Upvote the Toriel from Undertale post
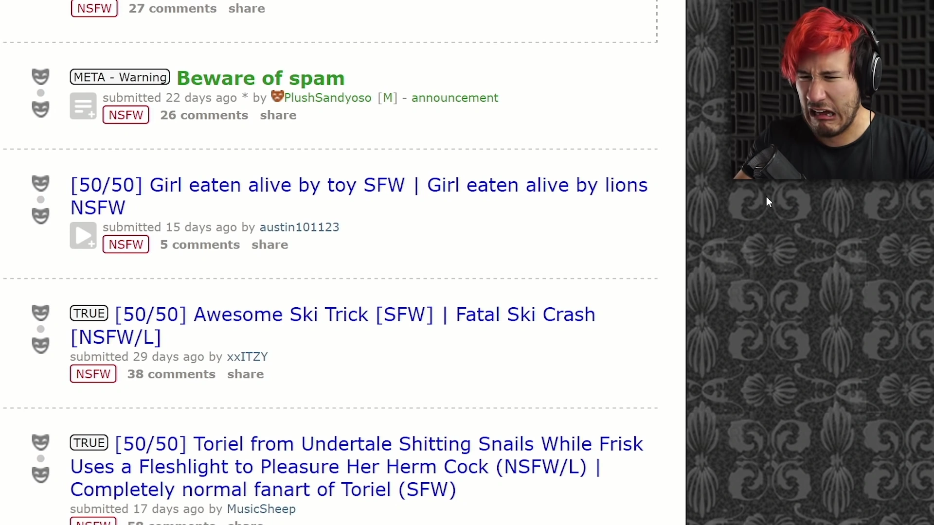The height and width of the screenshot is (525, 934). [x=40, y=442]
